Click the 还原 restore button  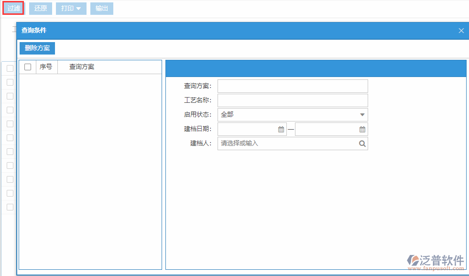pos(40,8)
